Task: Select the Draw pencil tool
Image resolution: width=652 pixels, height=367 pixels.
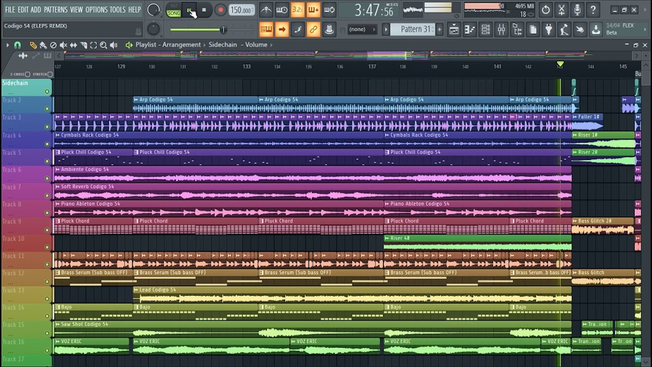Action: 33,45
